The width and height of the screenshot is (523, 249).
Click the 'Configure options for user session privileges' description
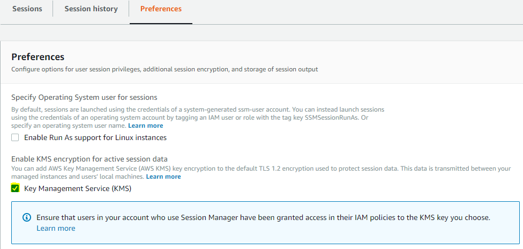coord(165,70)
